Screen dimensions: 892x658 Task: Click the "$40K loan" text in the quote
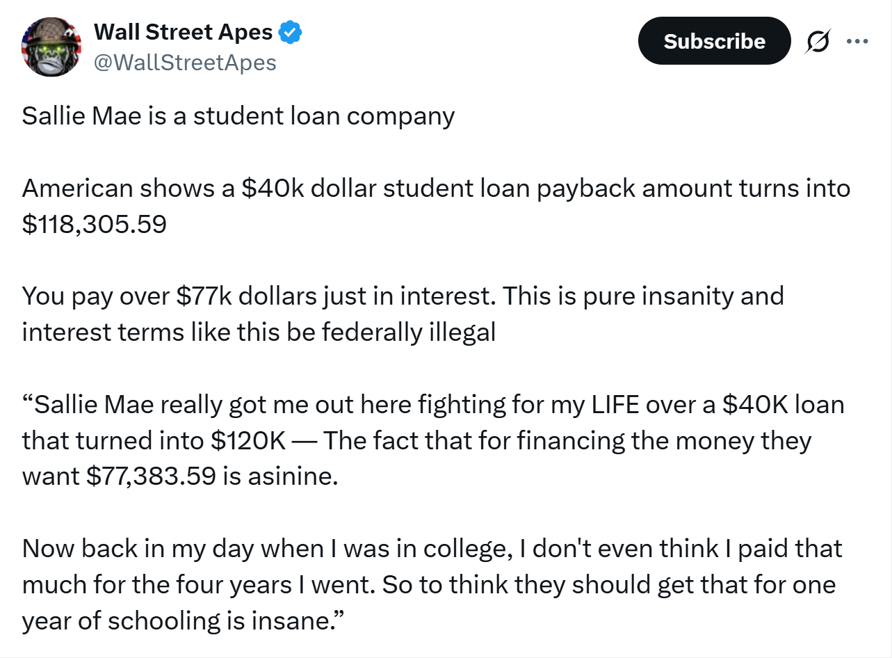click(783, 405)
